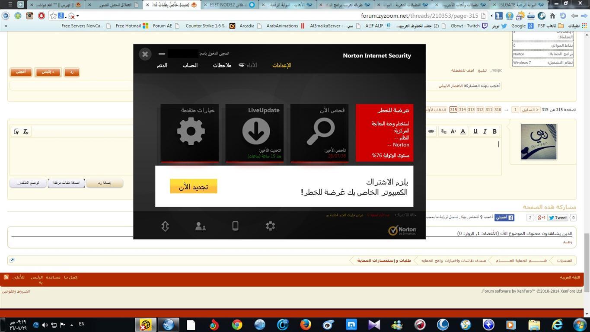Click the user avatar thumbnail beside the editor
This screenshot has width=590, height=332.
pyautogui.click(x=539, y=142)
